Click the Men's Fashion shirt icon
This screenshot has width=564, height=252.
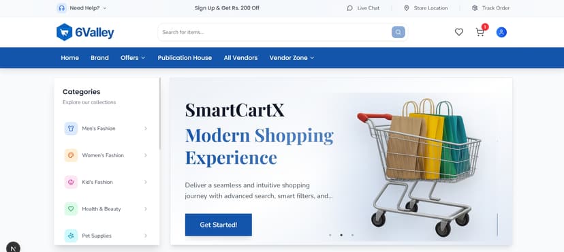point(71,128)
